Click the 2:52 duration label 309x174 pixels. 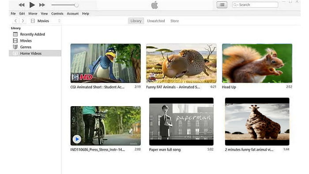289,87
